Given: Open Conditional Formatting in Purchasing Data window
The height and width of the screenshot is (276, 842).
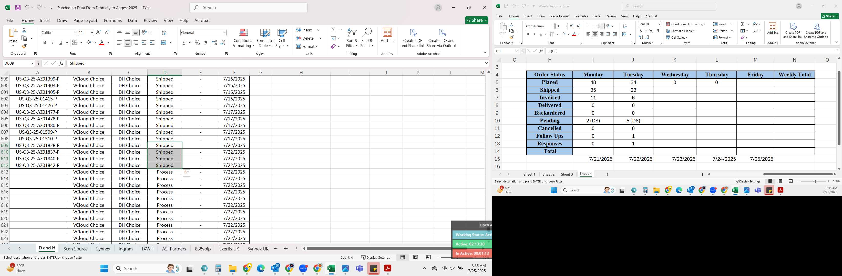Looking at the screenshot, I should click(x=243, y=38).
